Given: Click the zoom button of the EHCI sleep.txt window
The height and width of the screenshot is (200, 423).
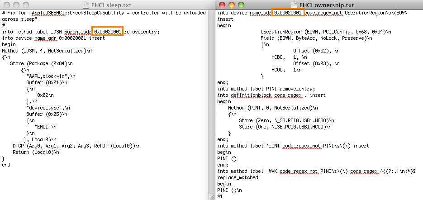Looking at the screenshot, I should click(x=26, y=5).
